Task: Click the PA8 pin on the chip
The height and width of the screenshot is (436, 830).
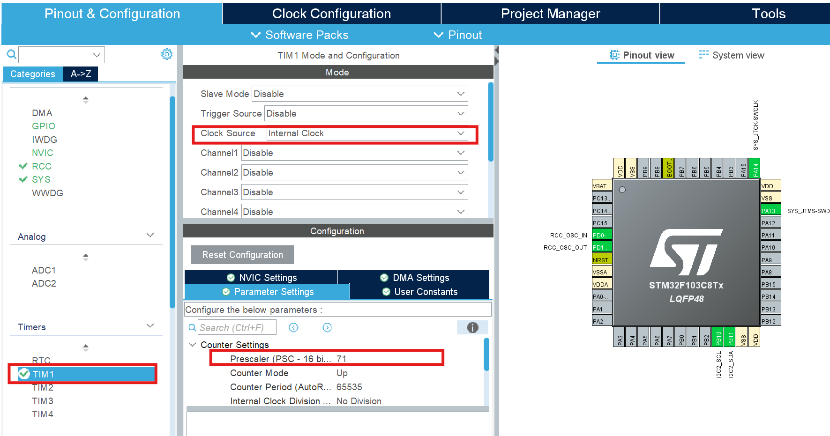Action: pos(770,272)
